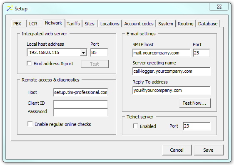The width and height of the screenshot is (234, 165).
Task: Tick the Telnet server Enabled checkbox
Action: (135, 126)
